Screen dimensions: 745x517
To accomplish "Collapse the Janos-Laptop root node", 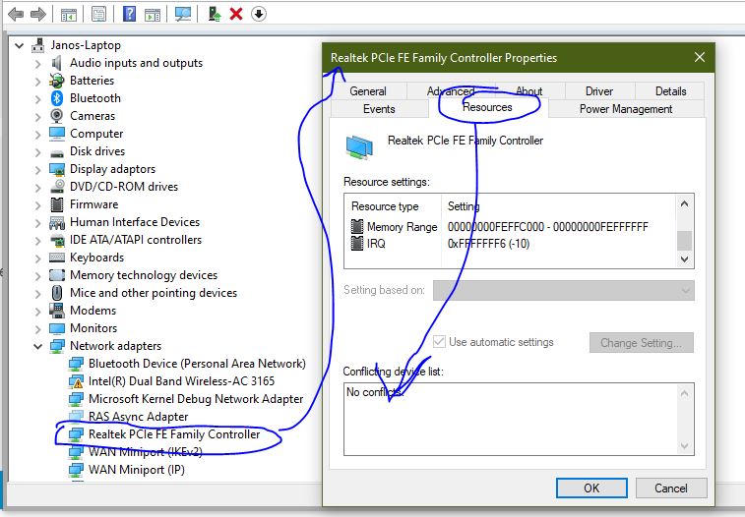I will 19,45.
